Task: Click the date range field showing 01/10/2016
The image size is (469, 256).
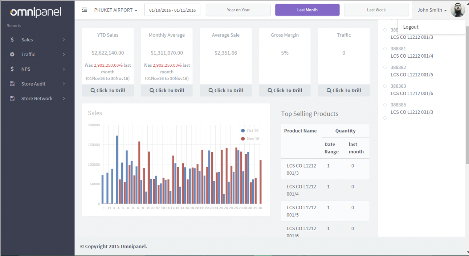Action: click(x=172, y=10)
